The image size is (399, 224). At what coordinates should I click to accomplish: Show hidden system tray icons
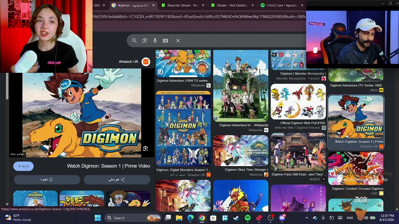click(307, 218)
